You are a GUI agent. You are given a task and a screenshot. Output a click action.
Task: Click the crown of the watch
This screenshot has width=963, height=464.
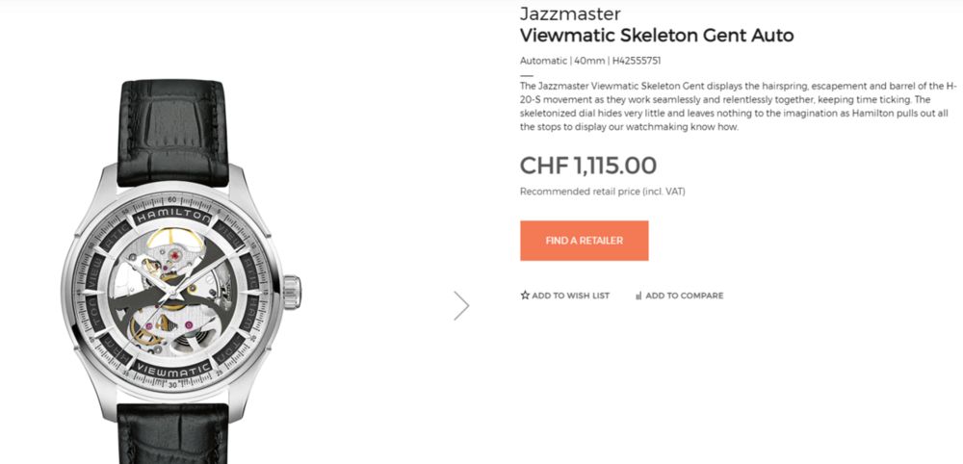point(293,293)
